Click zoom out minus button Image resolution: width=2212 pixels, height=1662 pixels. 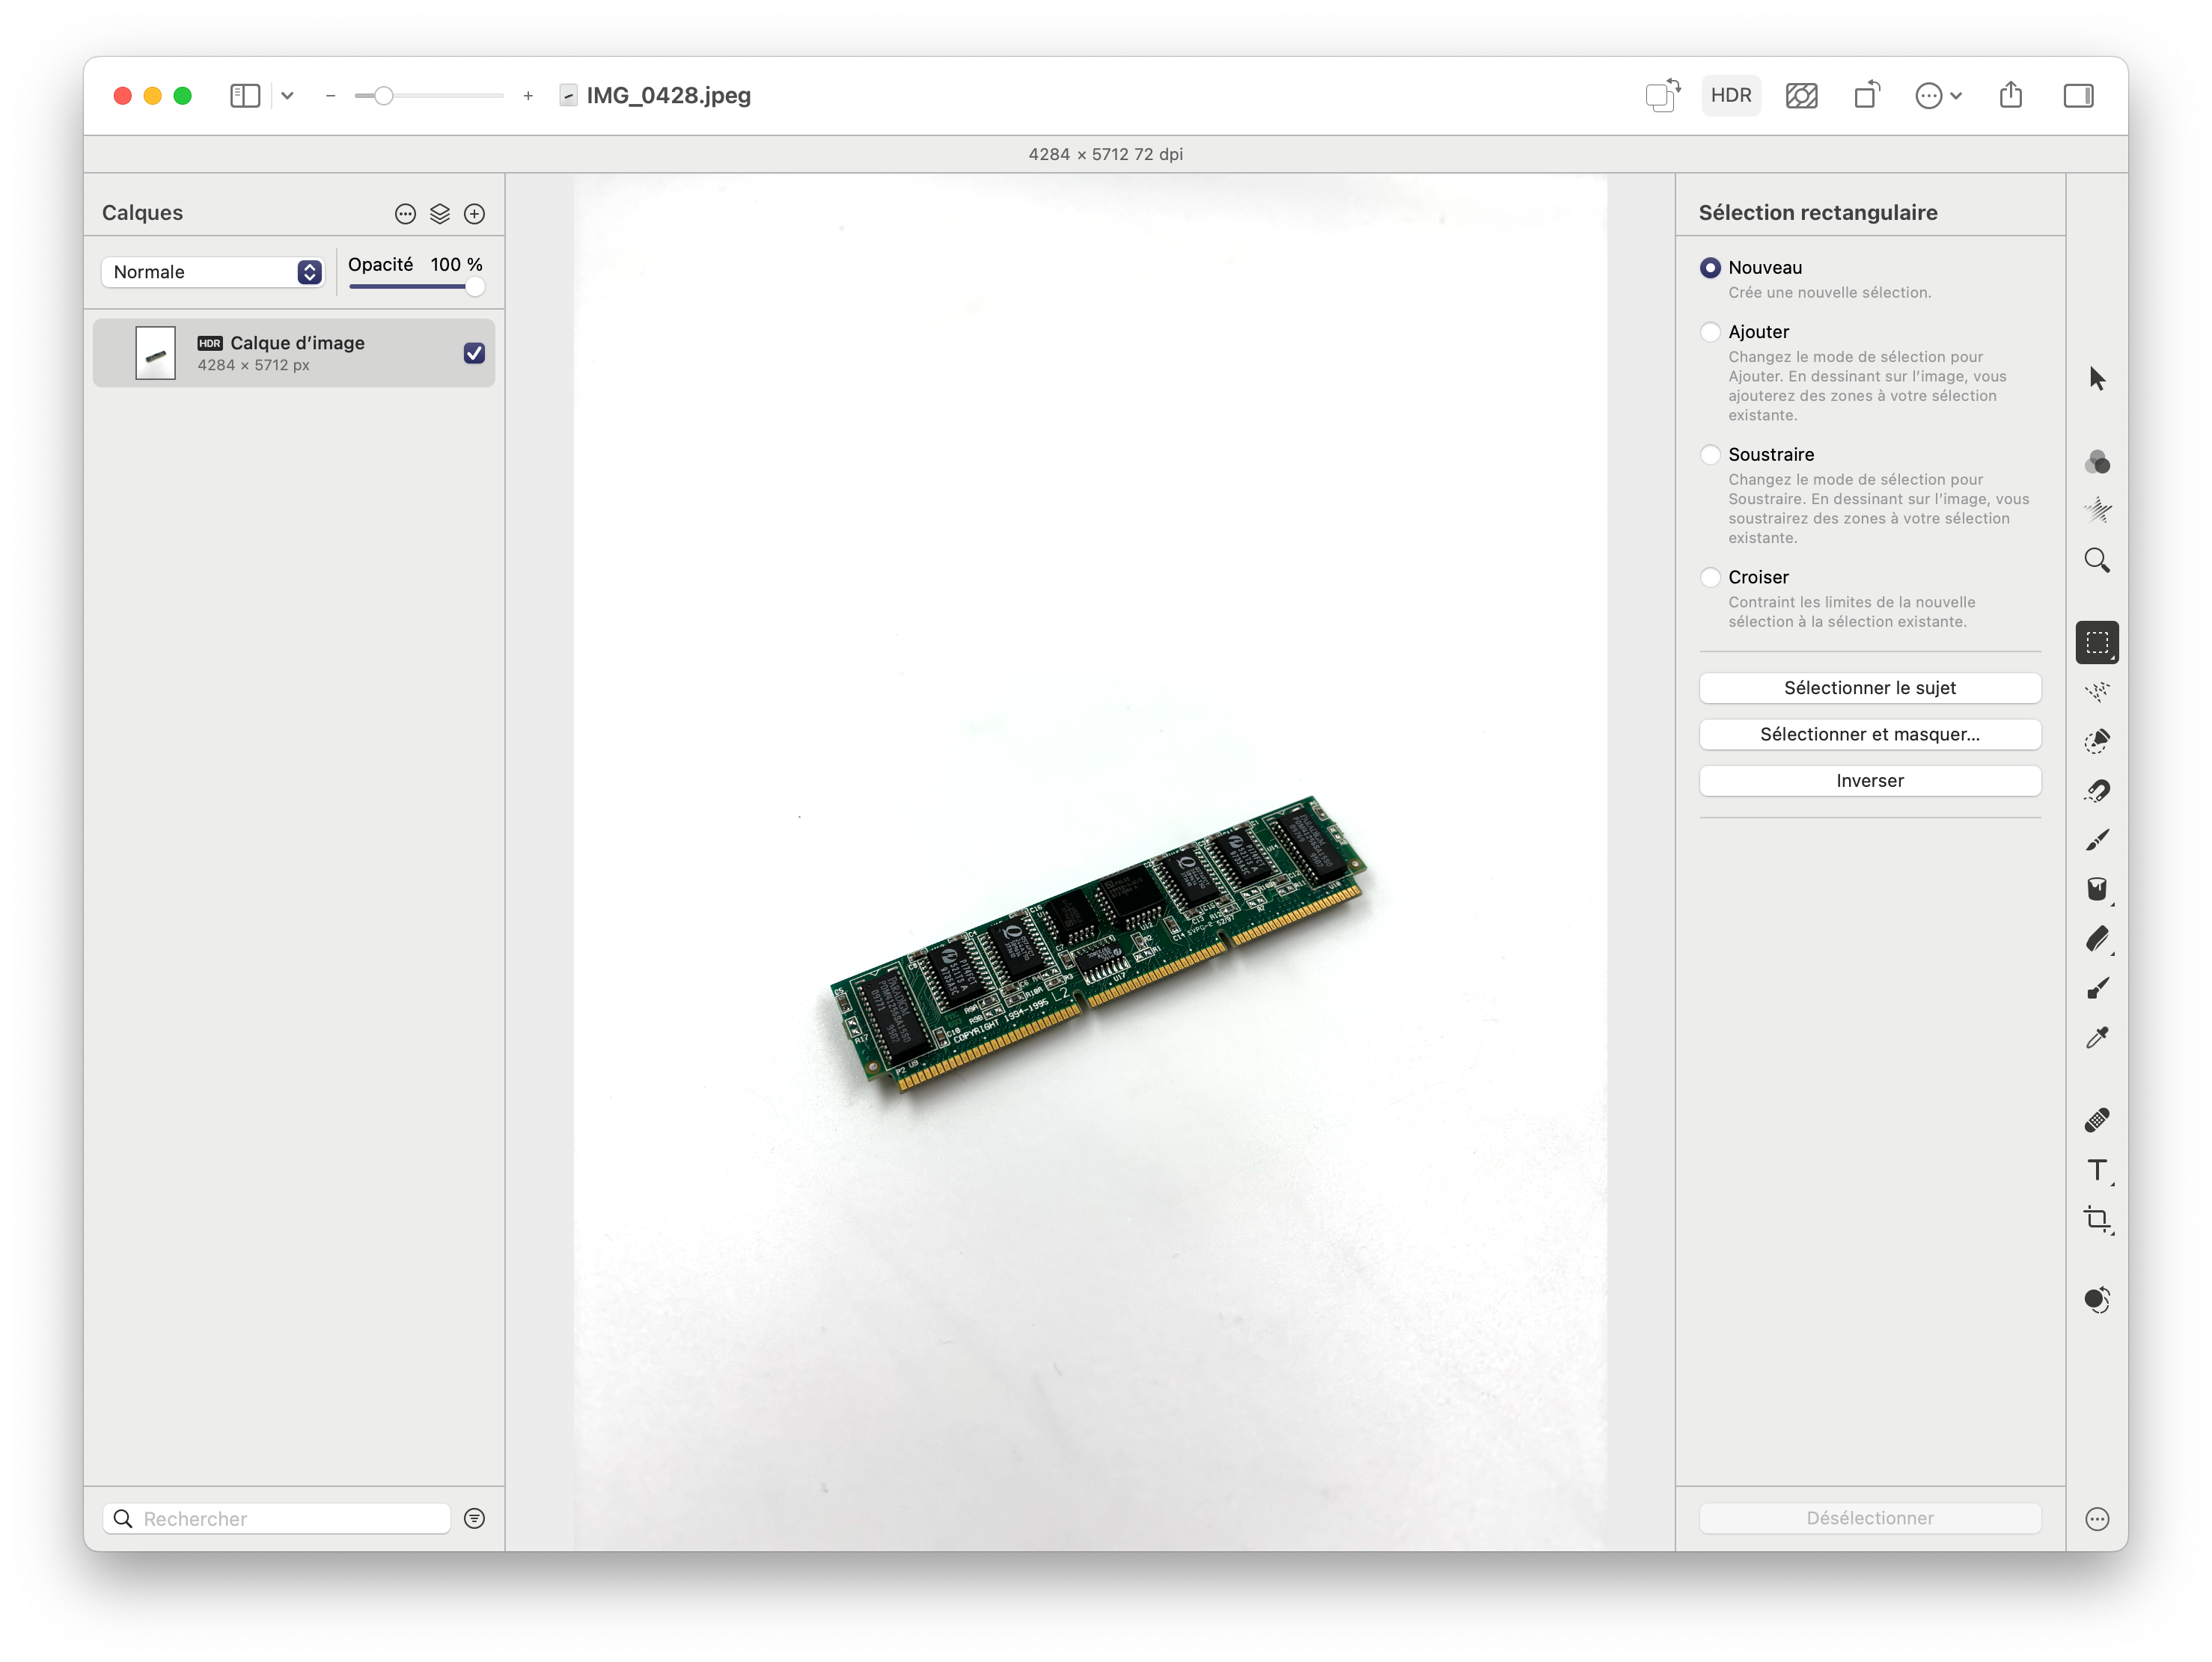[330, 96]
